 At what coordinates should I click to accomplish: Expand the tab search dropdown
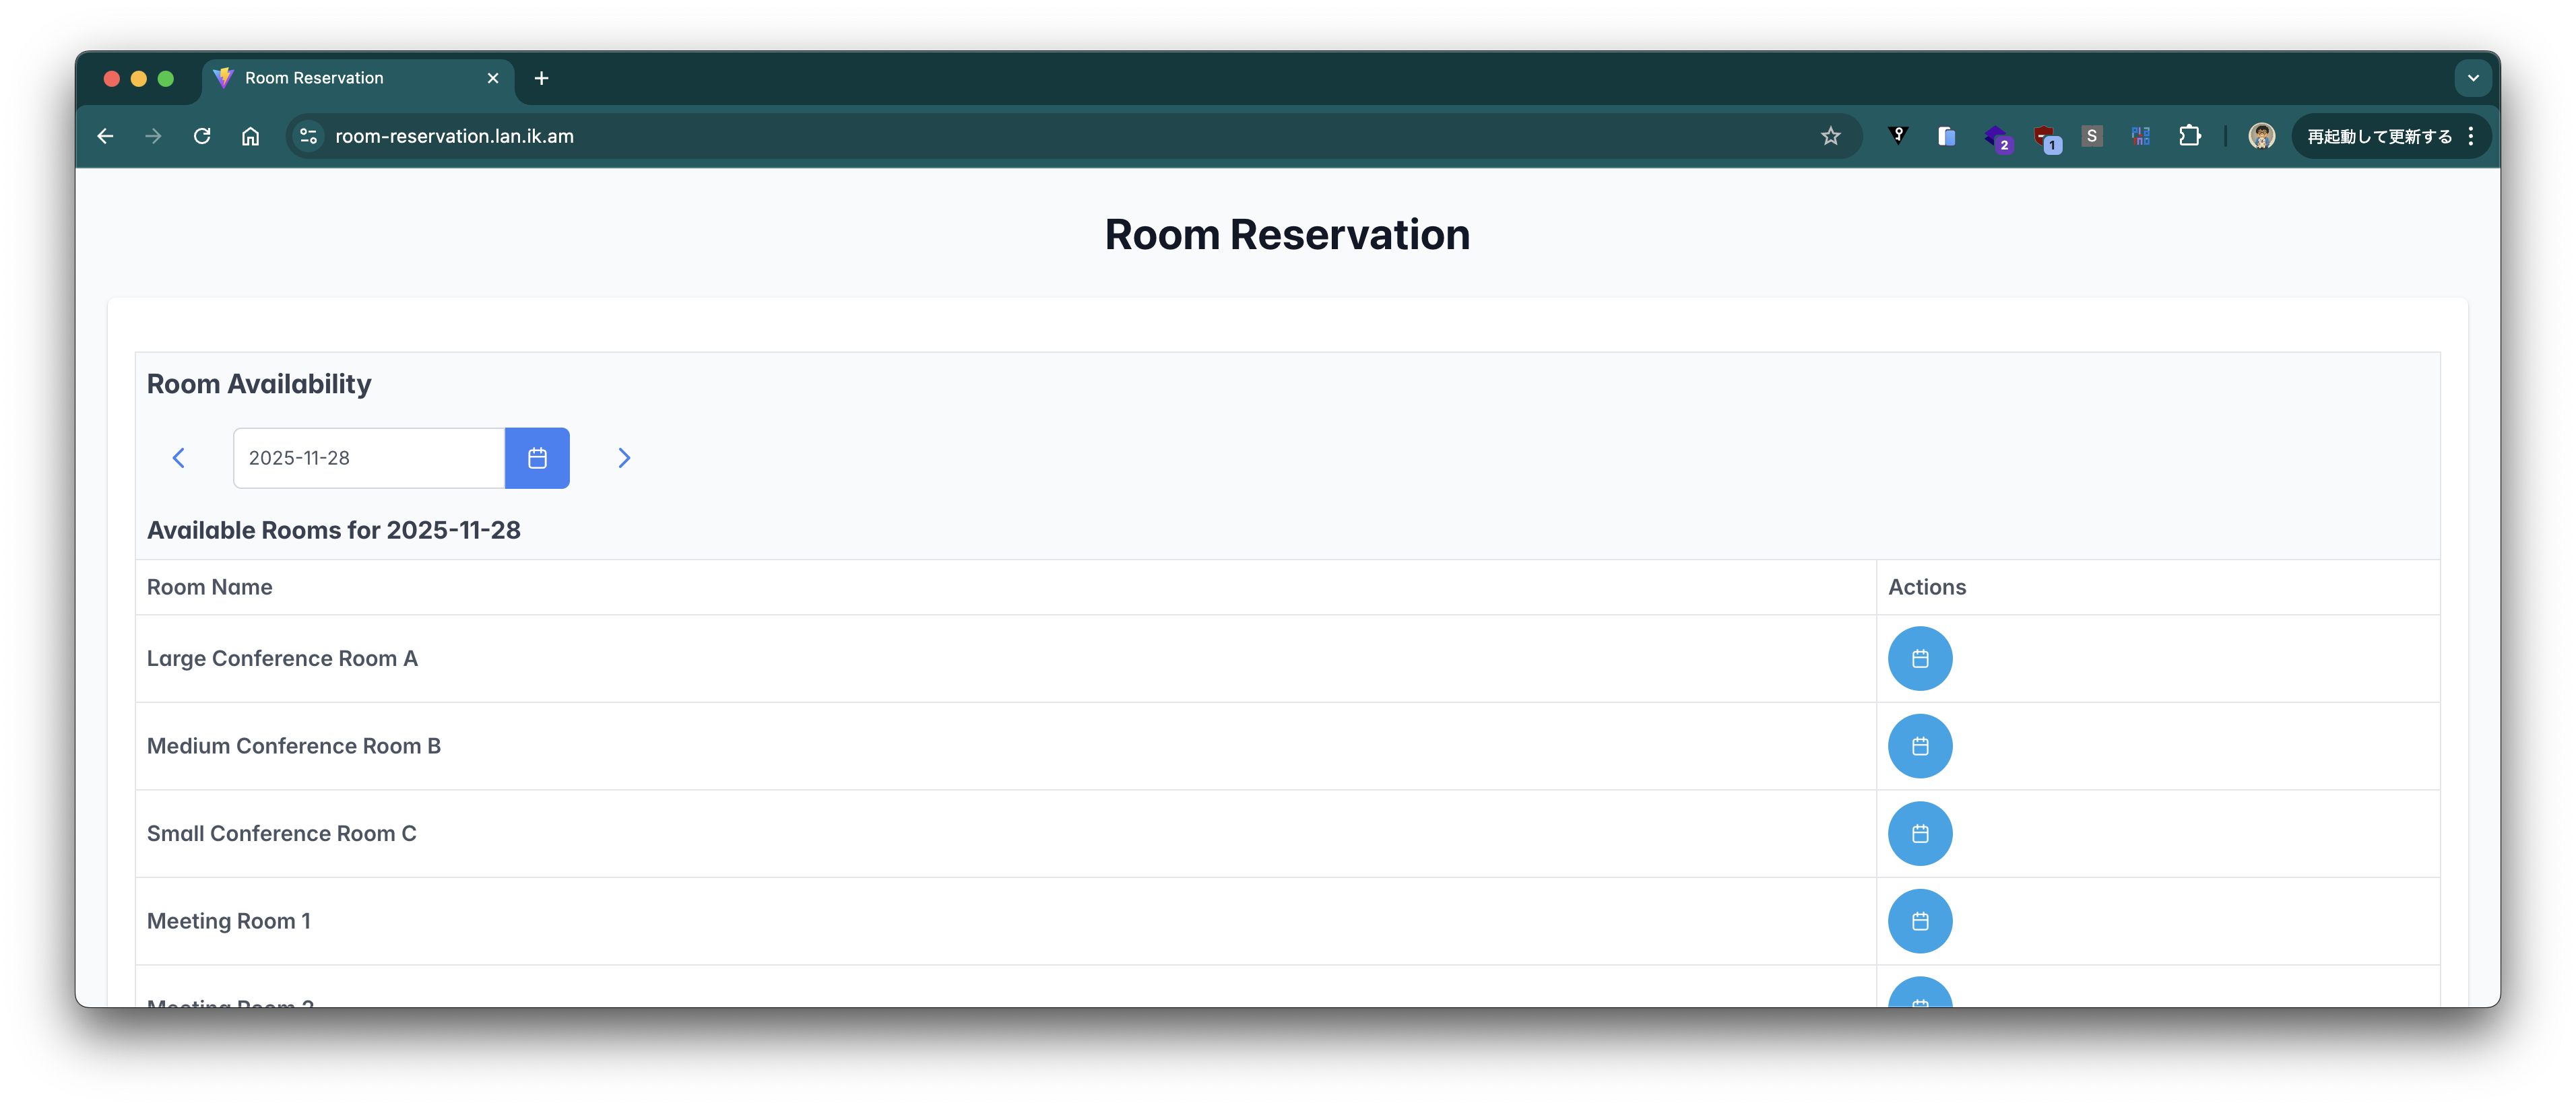click(x=2472, y=78)
